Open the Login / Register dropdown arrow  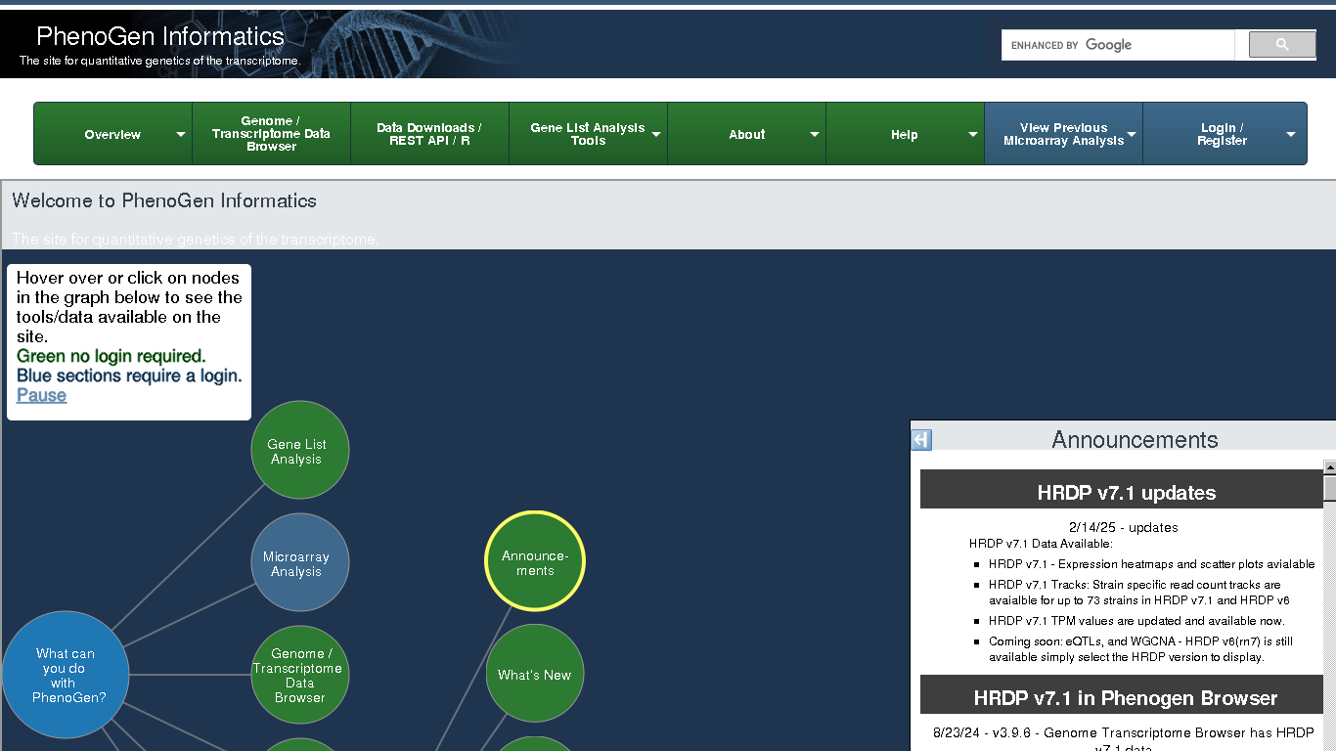point(1290,135)
